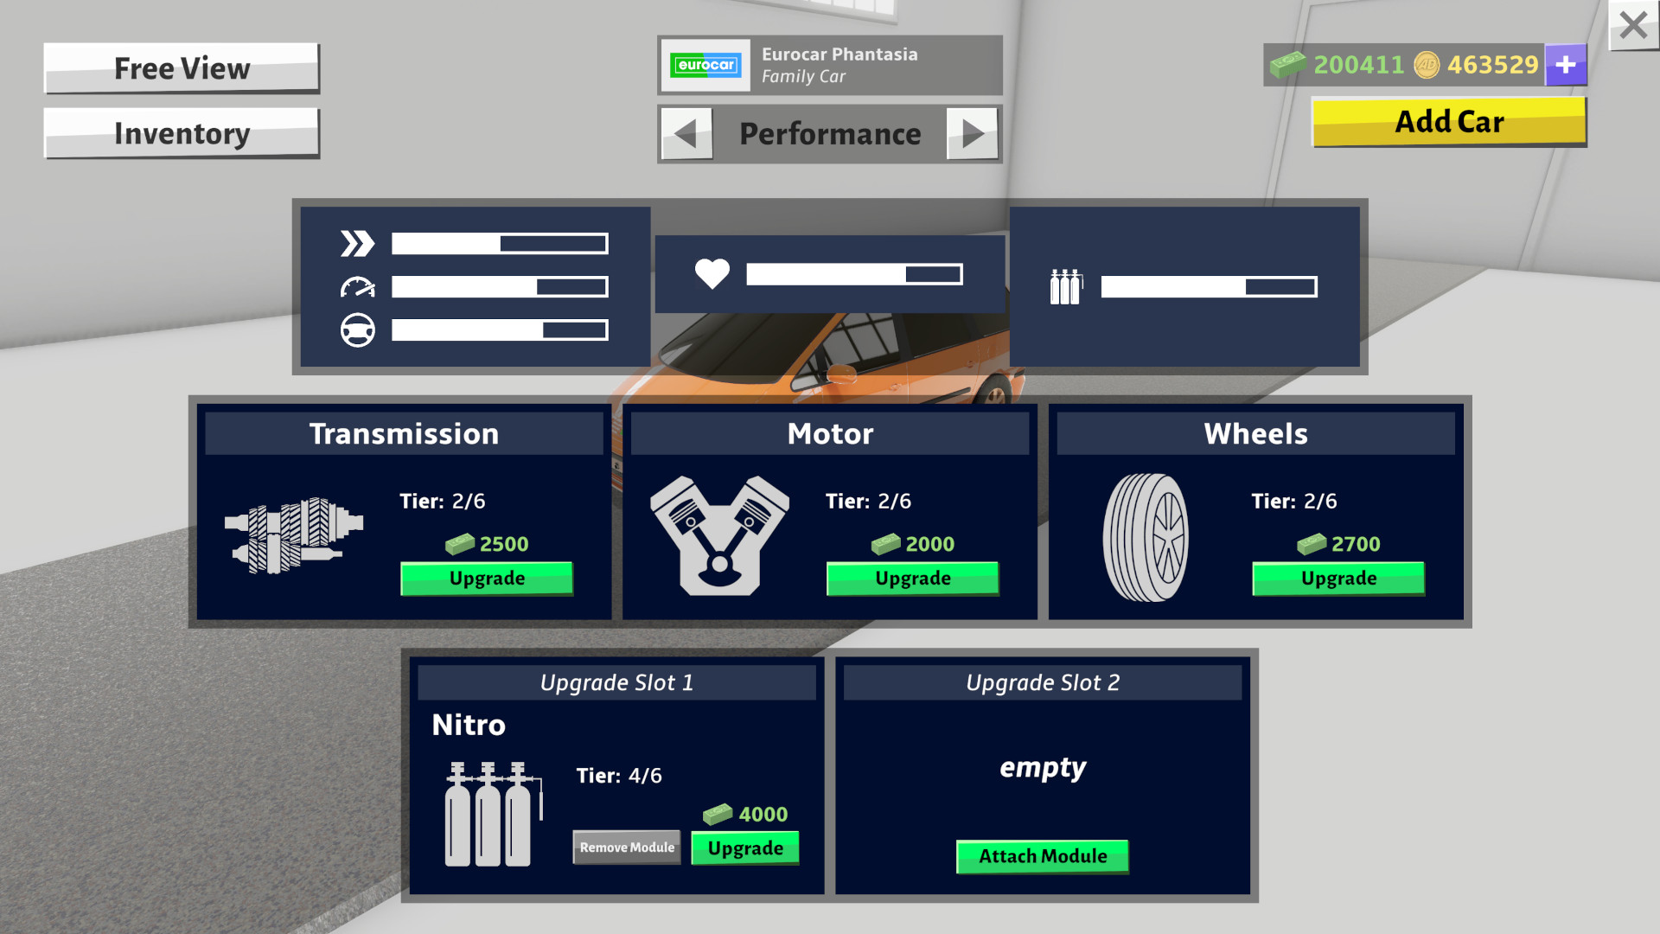Open the purple plus currency expander

point(1565,64)
